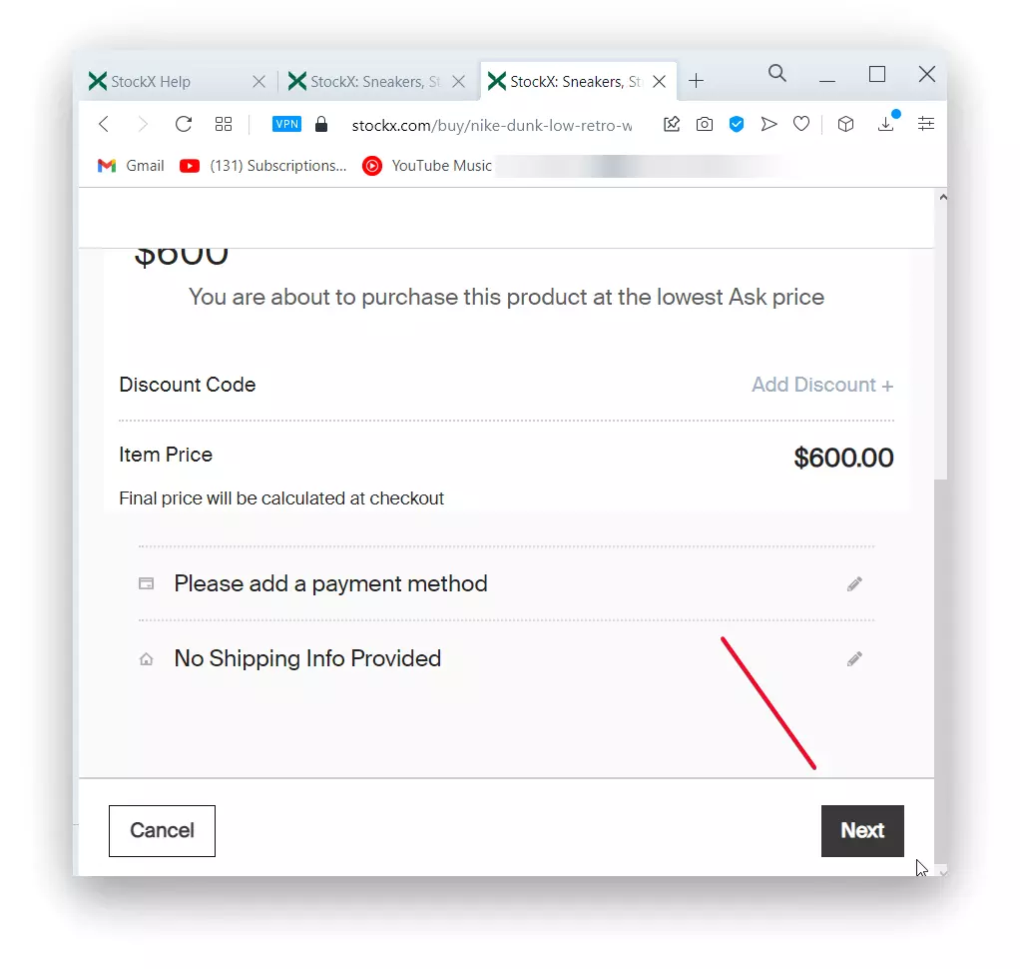Edit payment method pencil icon

pyautogui.click(x=854, y=584)
